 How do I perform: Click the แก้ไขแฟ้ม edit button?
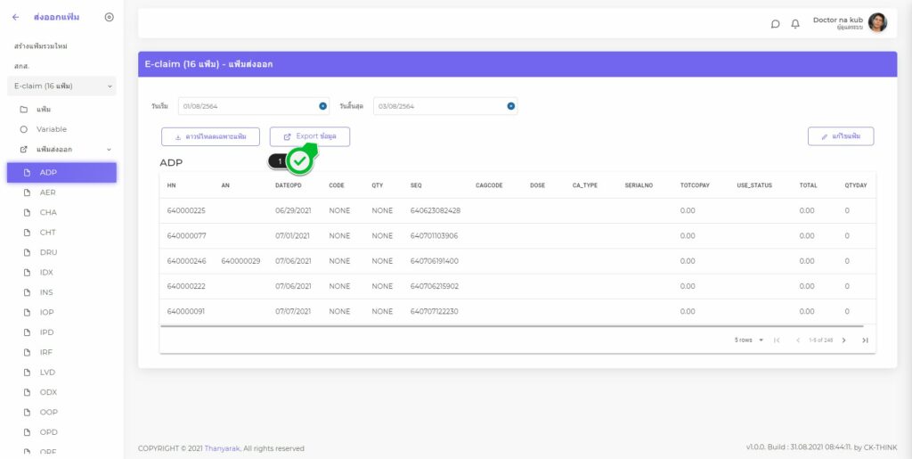coord(840,136)
